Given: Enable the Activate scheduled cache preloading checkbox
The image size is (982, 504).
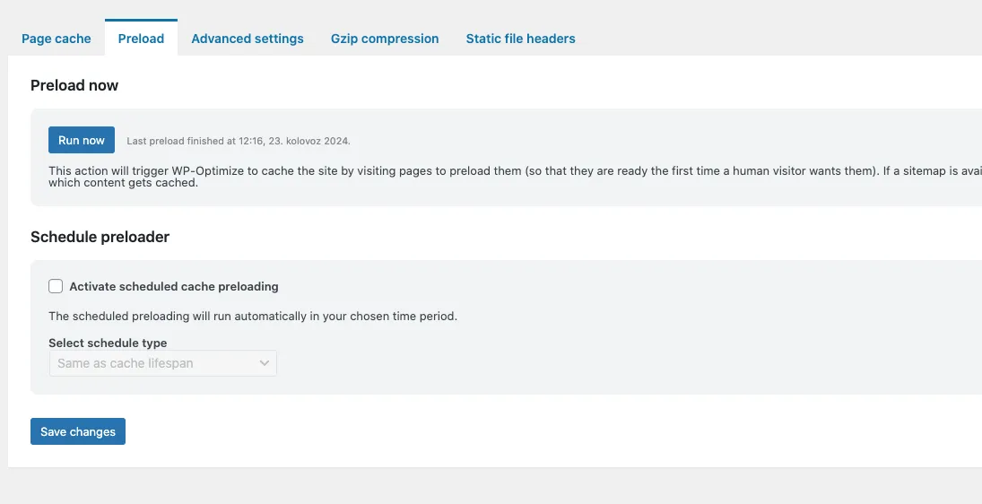Looking at the screenshot, I should click(x=56, y=286).
